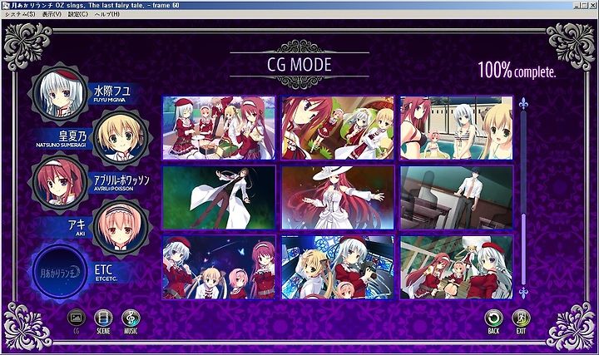Viewport: 599px width, 355px height.
Task: Click the 水際フユ name label
Action: tap(112, 91)
